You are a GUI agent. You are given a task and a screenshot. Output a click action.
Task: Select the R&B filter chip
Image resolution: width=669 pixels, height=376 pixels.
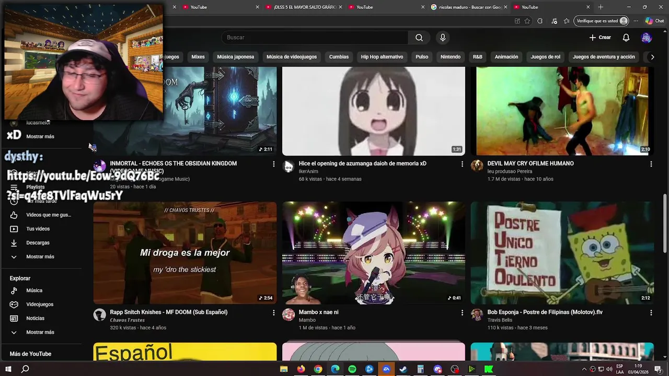coord(478,57)
